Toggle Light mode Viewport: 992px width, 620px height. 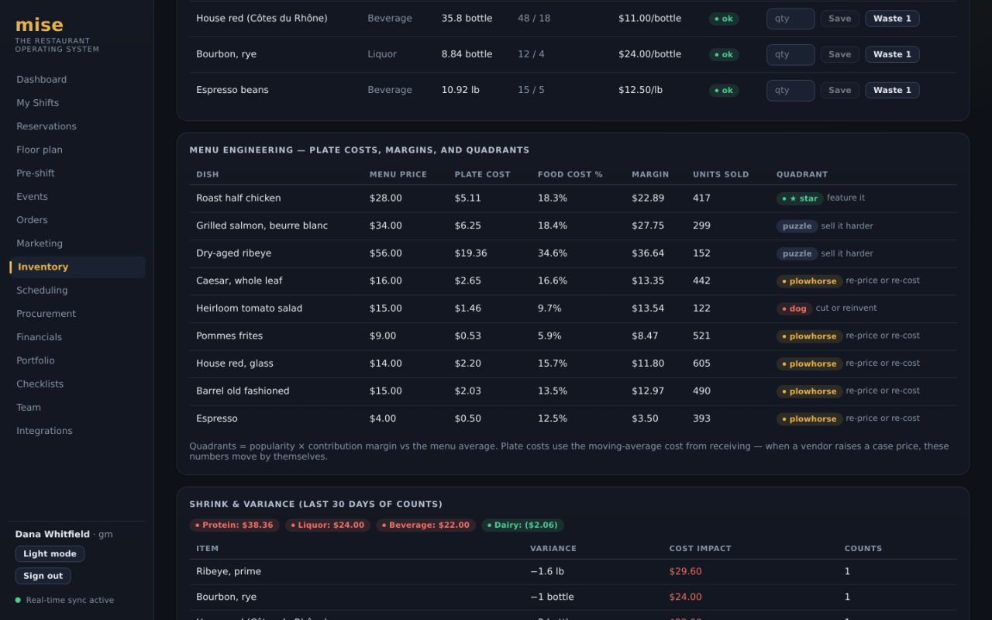tap(50, 554)
